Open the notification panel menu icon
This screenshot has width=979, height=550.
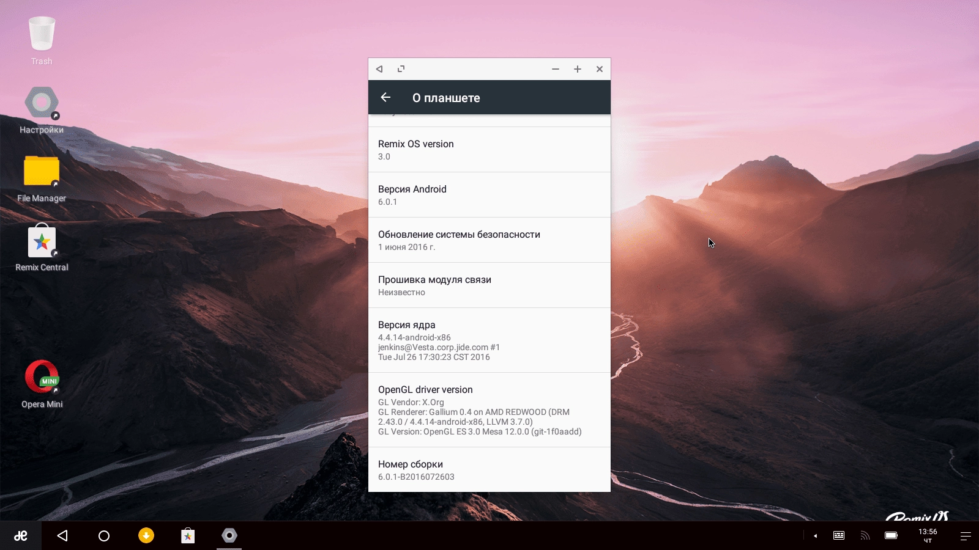pyautogui.click(x=966, y=536)
